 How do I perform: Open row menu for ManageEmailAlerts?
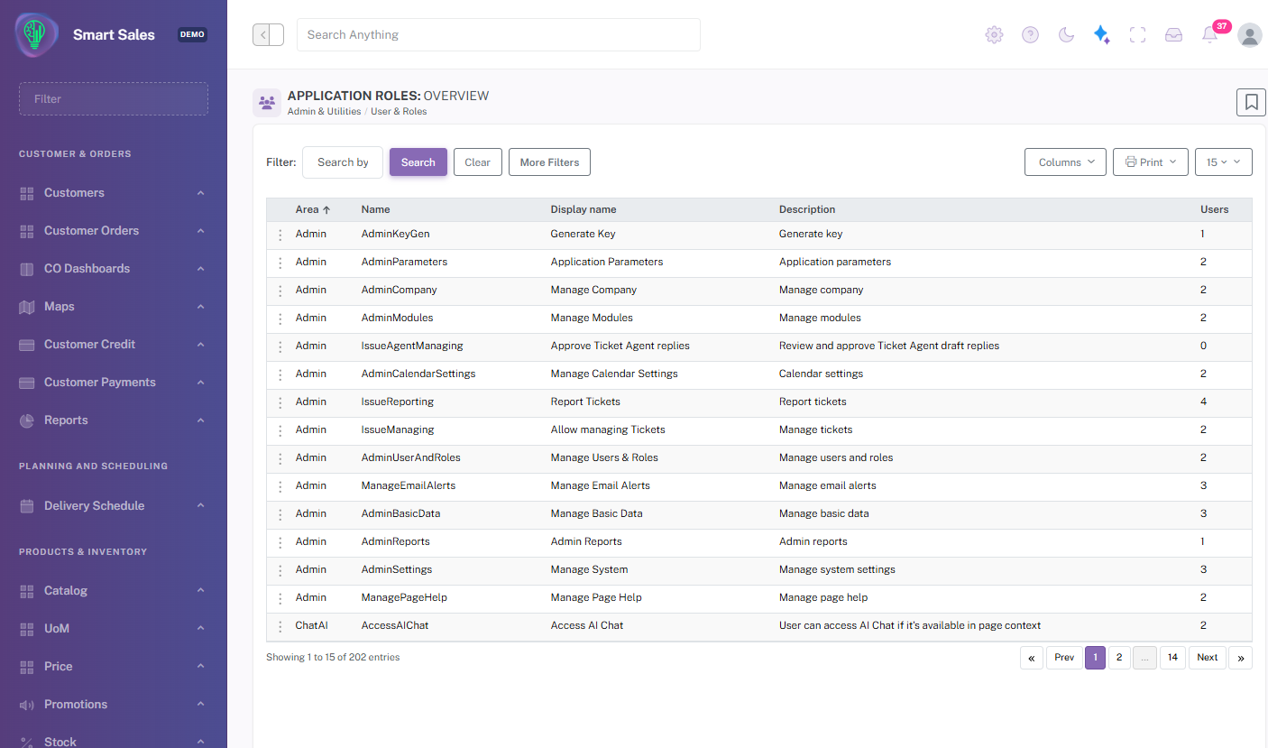[x=280, y=486]
